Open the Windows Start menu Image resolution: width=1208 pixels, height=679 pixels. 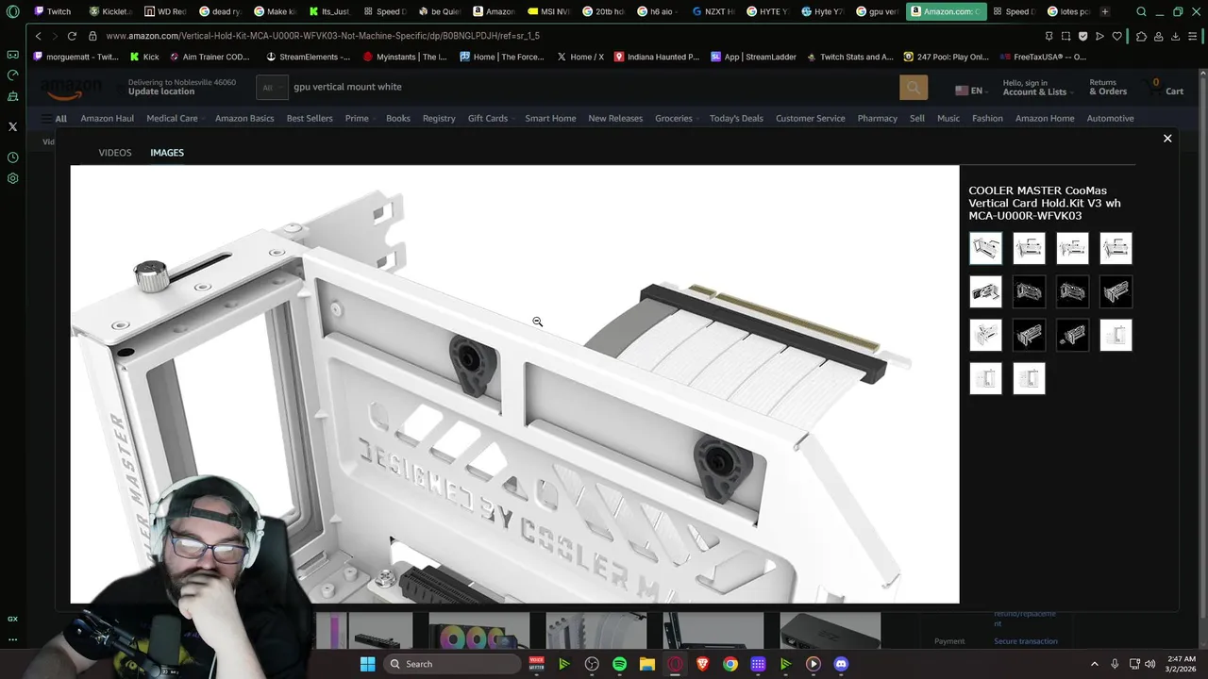coord(367,664)
